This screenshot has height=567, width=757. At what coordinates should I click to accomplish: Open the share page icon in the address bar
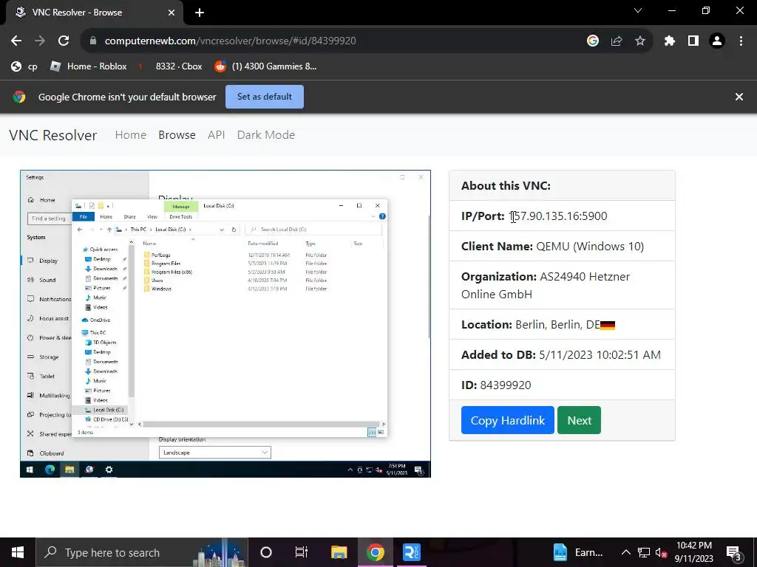(x=617, y=41)
